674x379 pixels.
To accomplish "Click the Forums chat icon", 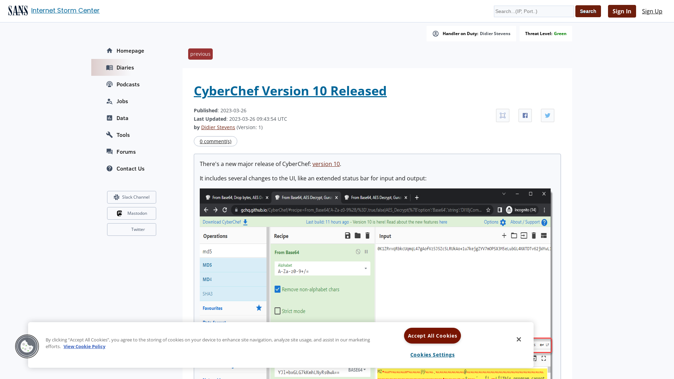I will 110,152.
